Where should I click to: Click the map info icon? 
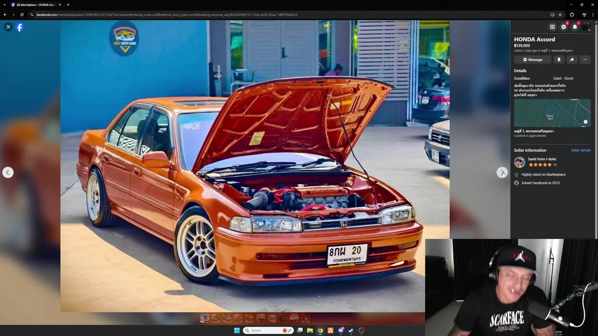(585, 122)
